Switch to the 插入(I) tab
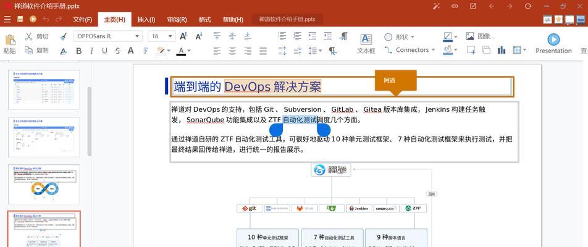This screenshot has width=588, height=247. point(146,20)
